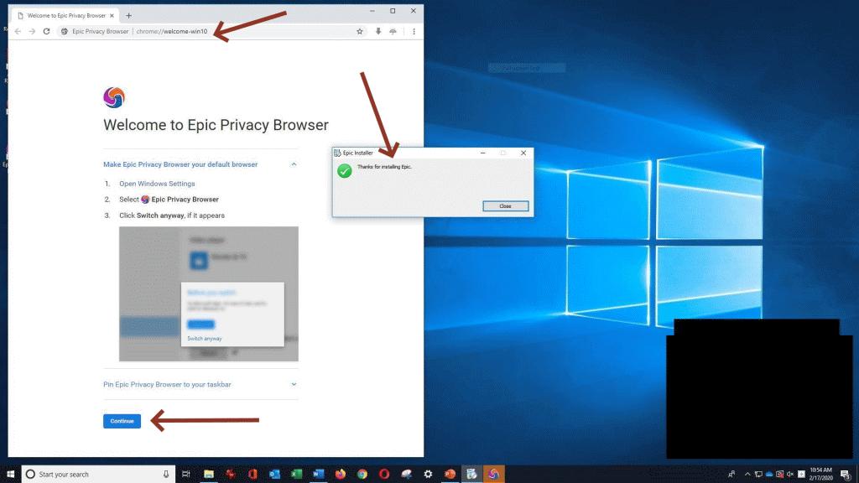Screen dimensions: 859x483
Task: Open the browser three-dot menu
Action: tap(414, 31)
